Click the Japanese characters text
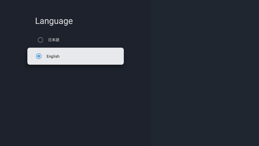Screen dimensions: 259x146 pyautogui.click(x=54, y=40)
